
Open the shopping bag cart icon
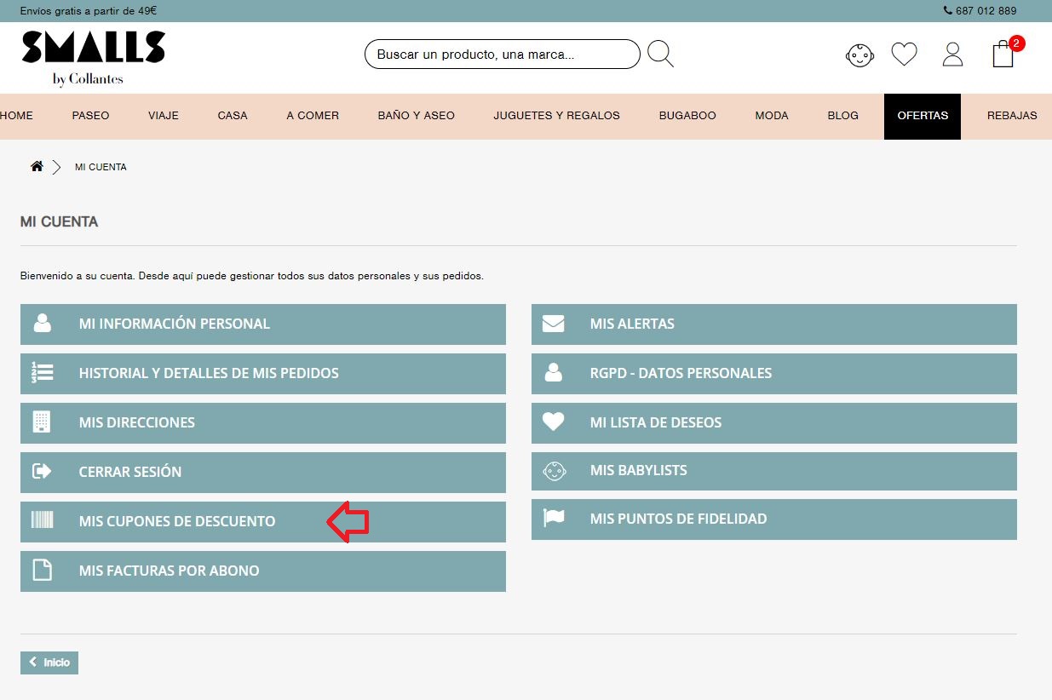(x=1003, y=55)
